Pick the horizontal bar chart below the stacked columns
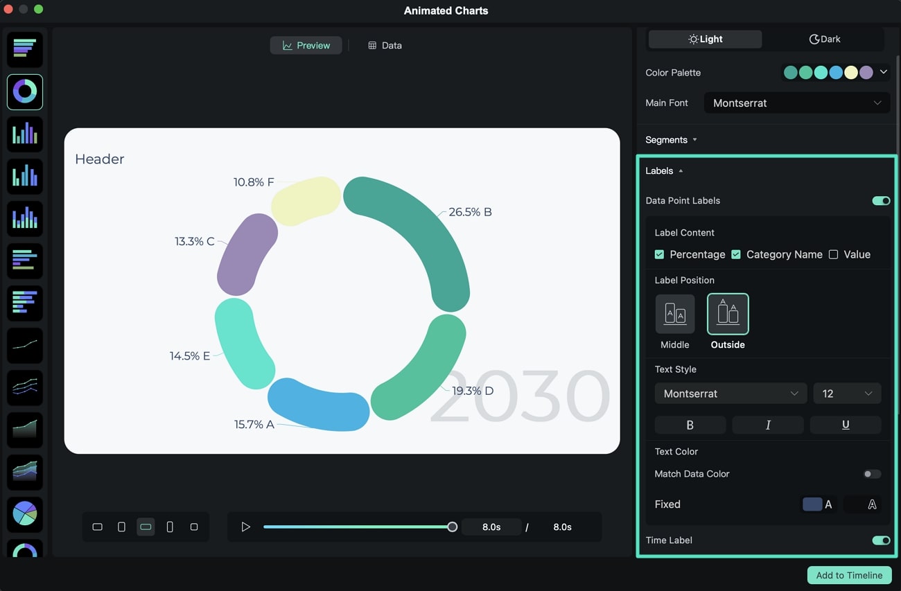The width and height of the screenshot is (901, 591). pyautogui.click(x=25, y=261)
